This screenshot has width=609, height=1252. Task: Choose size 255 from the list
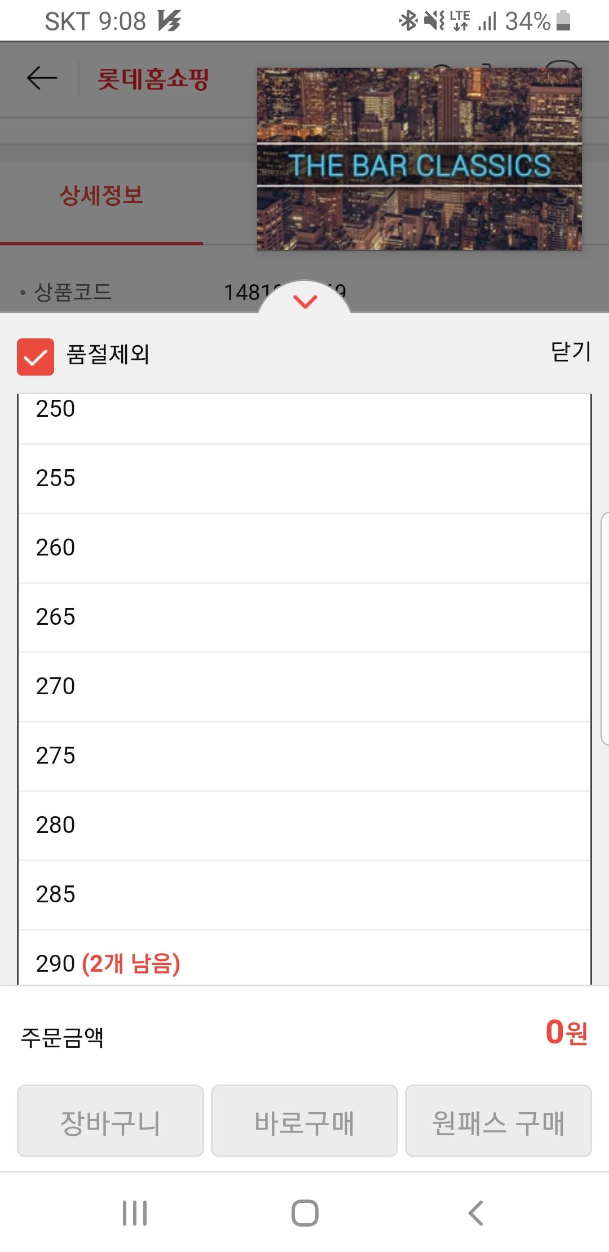(x=304, y=479)
